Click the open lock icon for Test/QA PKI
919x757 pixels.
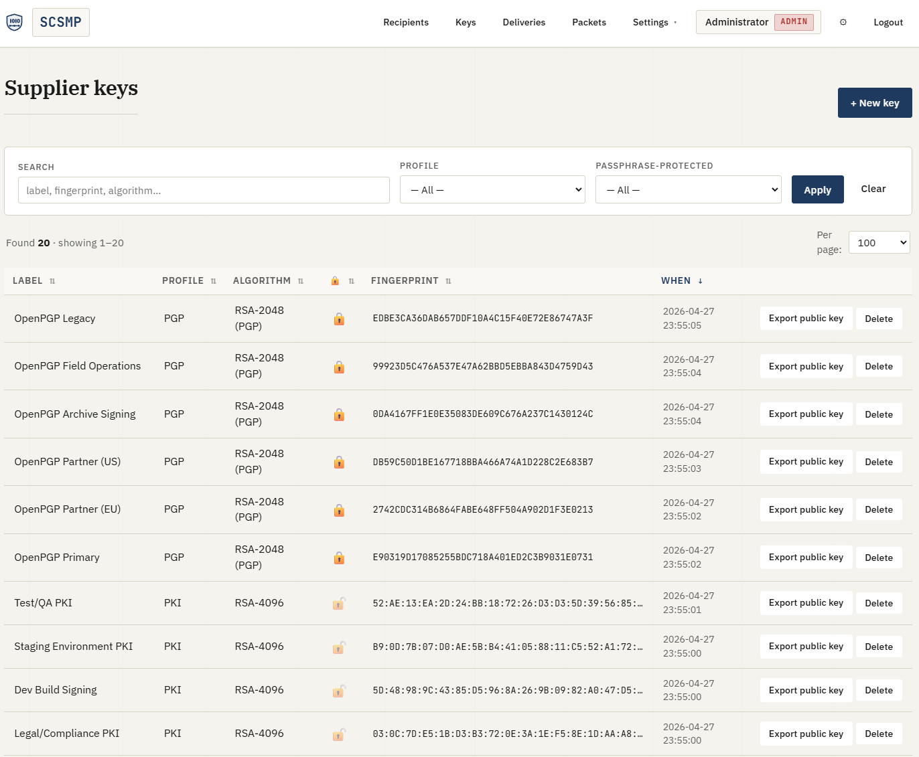(x=339, y=604)
